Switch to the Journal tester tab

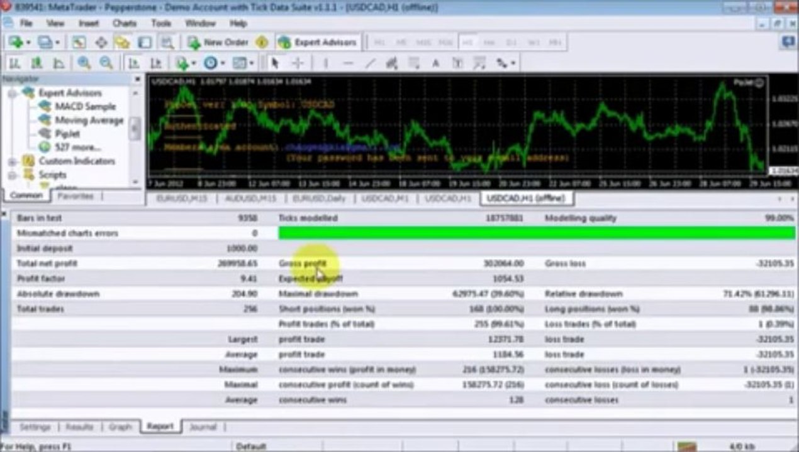pyautogui.click(x=203, y=427)
